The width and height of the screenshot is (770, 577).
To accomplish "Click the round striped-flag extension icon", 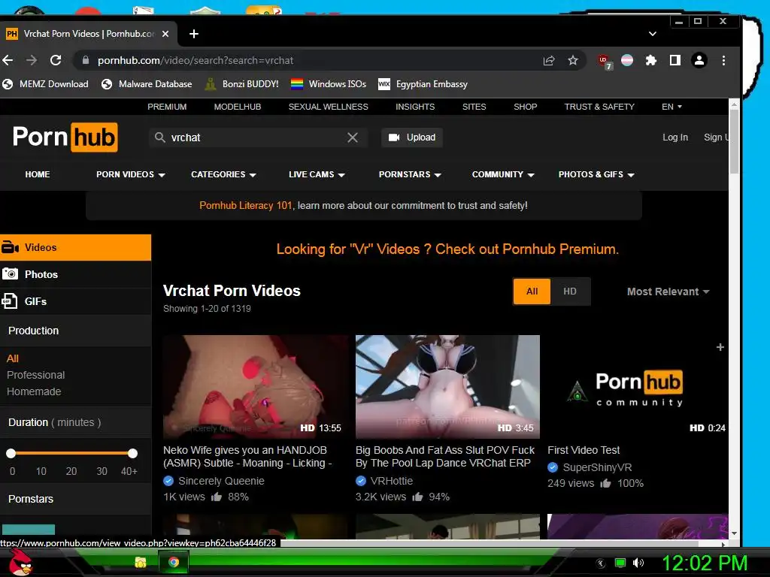I will coord(627,60).
